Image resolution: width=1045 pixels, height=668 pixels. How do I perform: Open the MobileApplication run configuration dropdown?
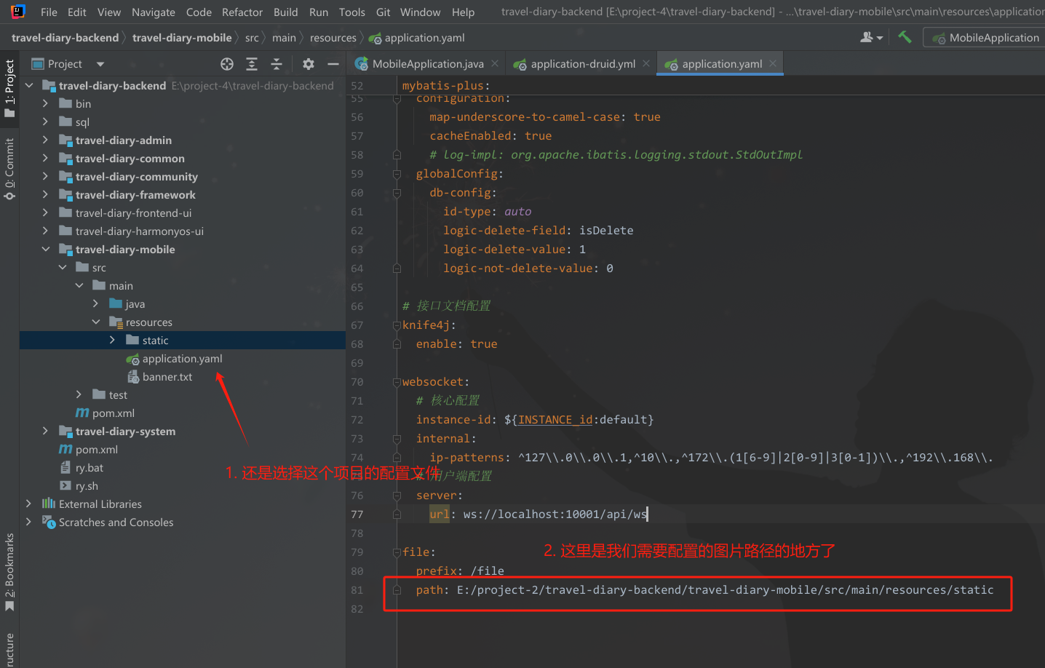[986, 38]
